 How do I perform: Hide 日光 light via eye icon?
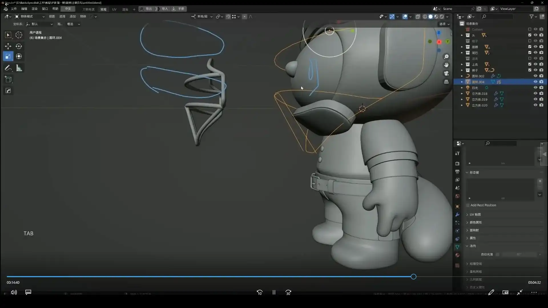pos(535,88)
